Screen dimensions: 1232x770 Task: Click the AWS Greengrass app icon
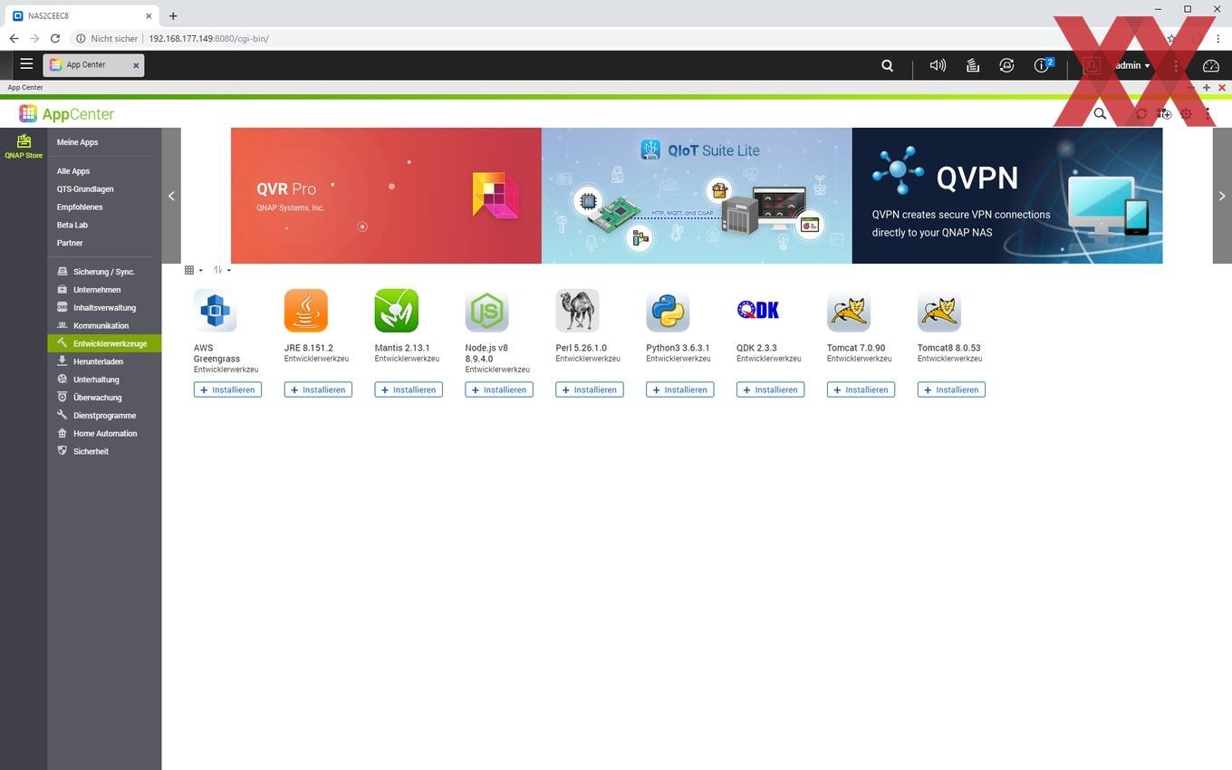(x=216, y=311)
